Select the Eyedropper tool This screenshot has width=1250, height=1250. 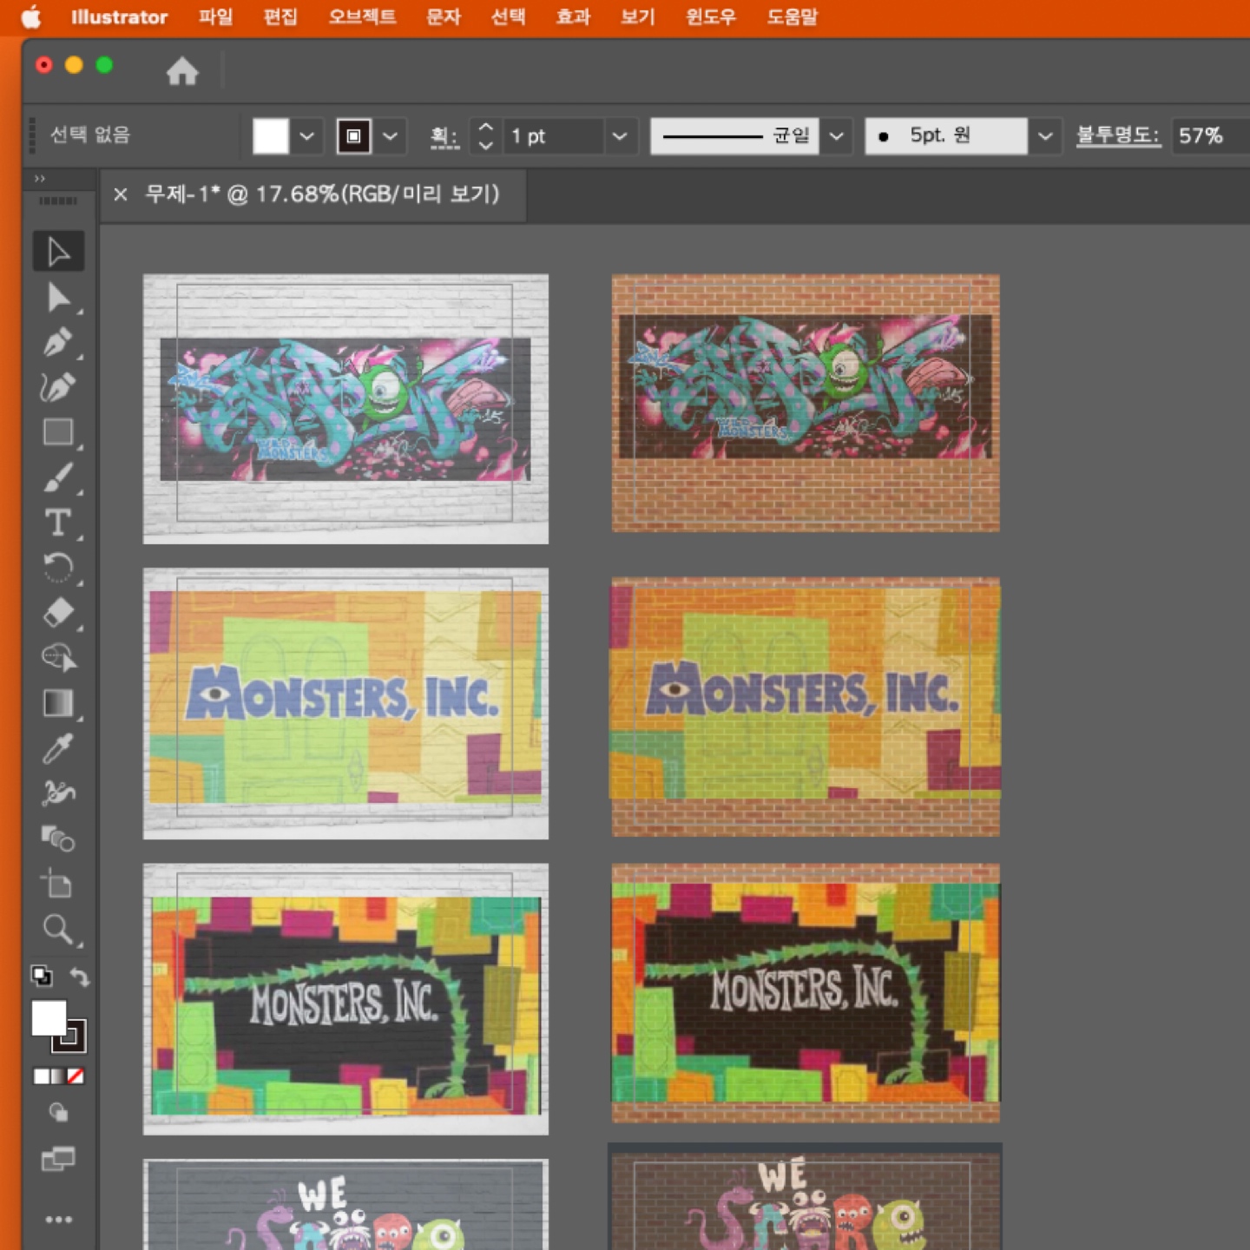[x=58, y=748]
